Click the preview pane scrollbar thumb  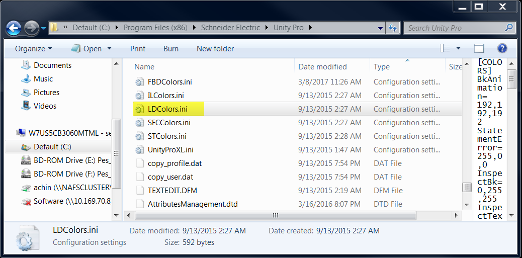tap(511, 79)
